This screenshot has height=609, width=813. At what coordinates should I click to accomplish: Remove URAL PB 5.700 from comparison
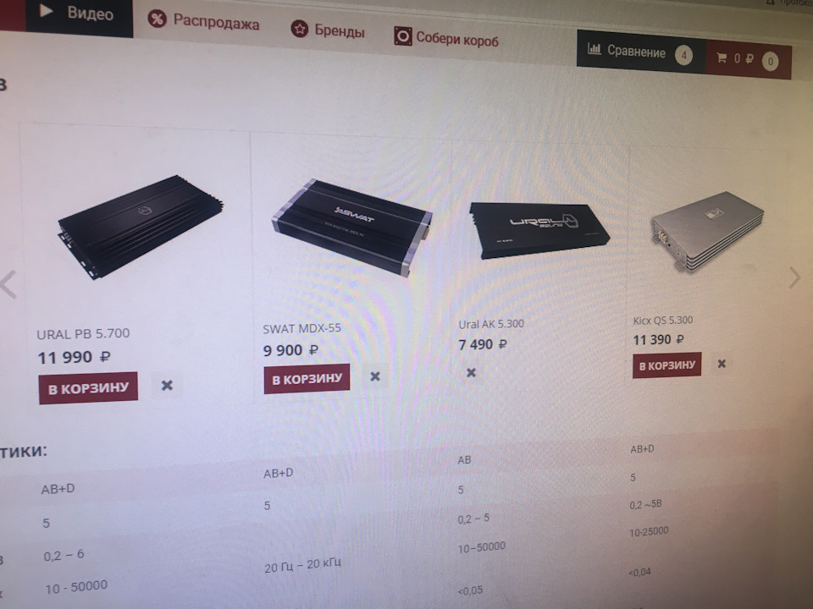click(x=167, y=386)
